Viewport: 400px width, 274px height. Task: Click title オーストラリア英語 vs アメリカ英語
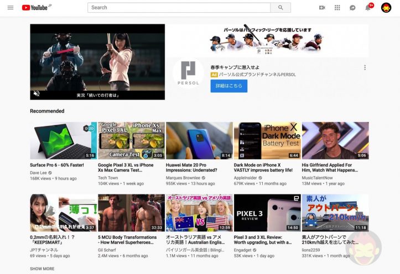[x=195, y=240]
